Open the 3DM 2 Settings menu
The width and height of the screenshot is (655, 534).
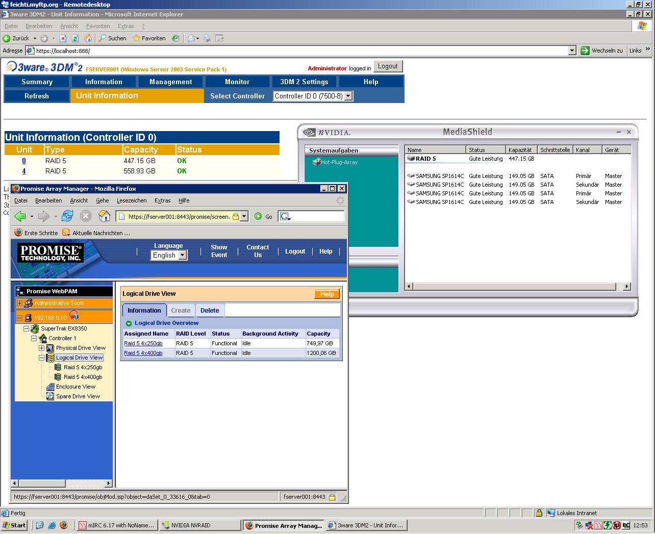click(304, 82)
